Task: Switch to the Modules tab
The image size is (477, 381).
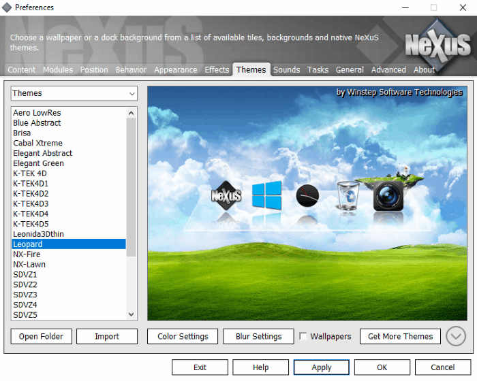Action: pyautogui.click(x=58, y=70)
